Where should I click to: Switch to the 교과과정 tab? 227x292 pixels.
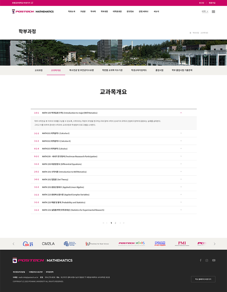click(39, 70)
